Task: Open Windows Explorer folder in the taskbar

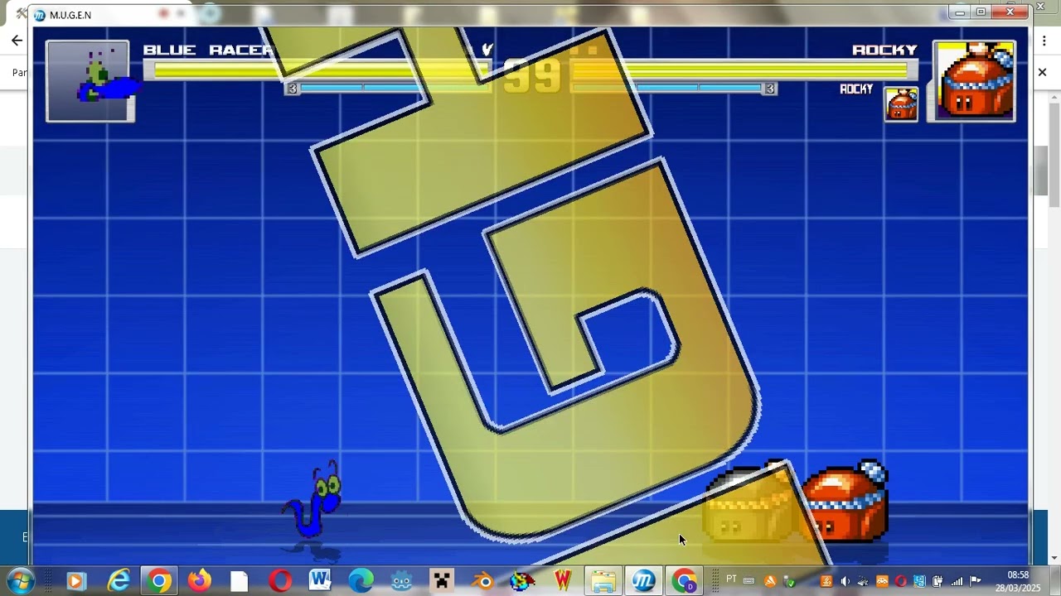Action: tap(603, 581)
